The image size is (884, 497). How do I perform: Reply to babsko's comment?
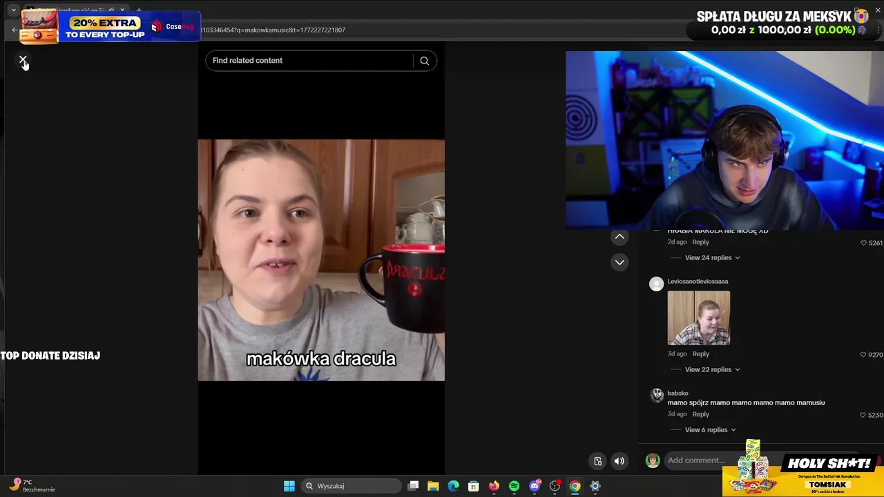coord(700,414)
